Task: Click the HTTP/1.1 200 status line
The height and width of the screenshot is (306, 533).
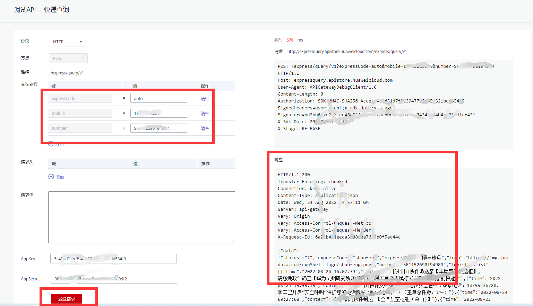Action: pyautogui.click(x=294, y=175)
